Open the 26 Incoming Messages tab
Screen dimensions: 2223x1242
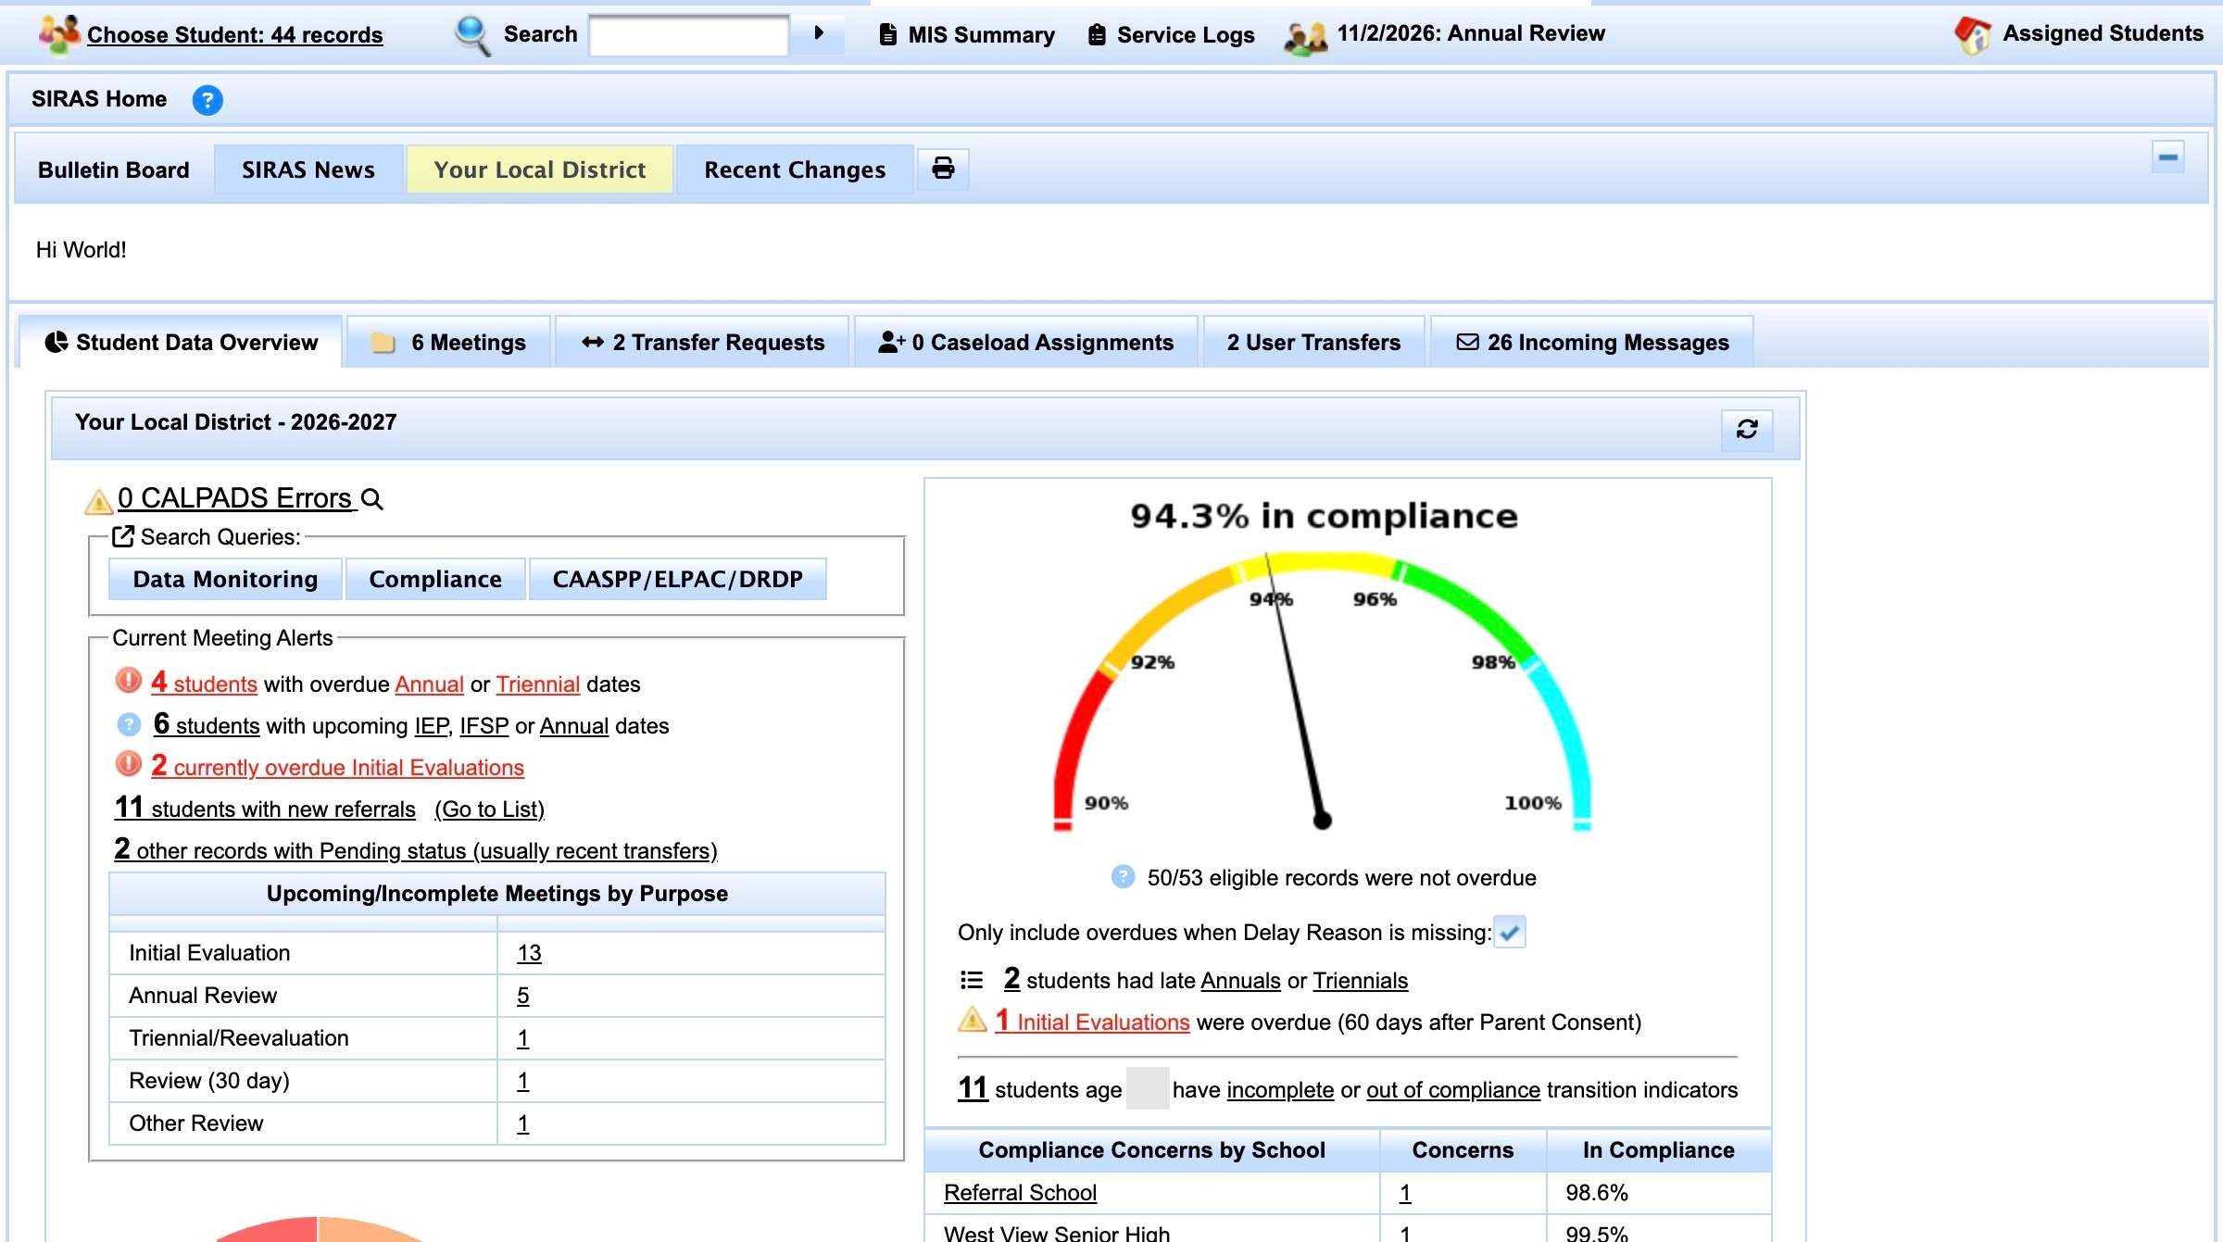(1592, 342)
